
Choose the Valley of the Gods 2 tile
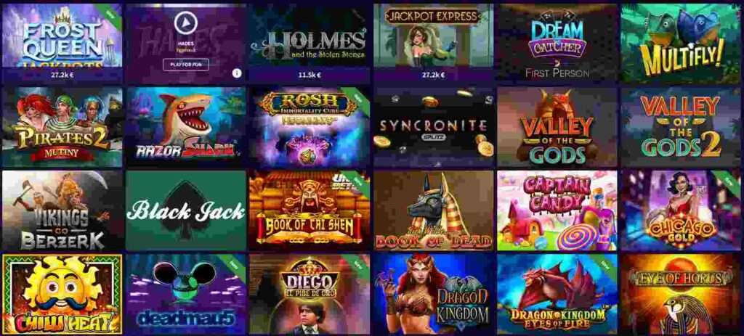coord(681,127)
